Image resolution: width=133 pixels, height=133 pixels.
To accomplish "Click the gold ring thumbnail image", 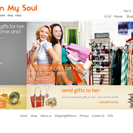I will pyautogui.click(x=13, y=97).
